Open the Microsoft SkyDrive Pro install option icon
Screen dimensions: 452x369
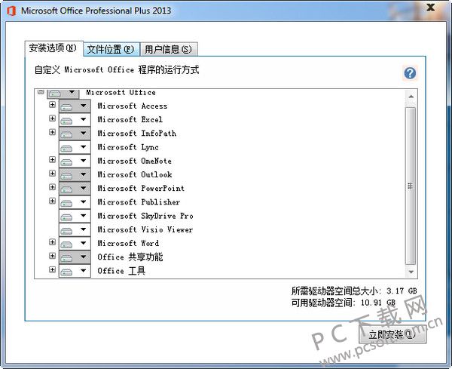click(74, 217)
